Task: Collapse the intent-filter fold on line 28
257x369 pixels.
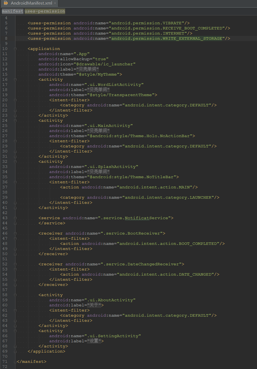Action: [15, 141]
